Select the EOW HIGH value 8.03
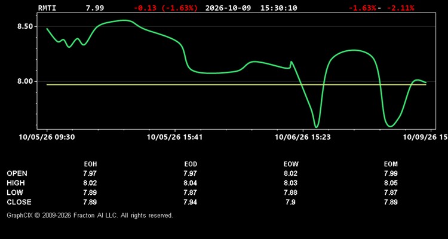 tap(290, 183)
